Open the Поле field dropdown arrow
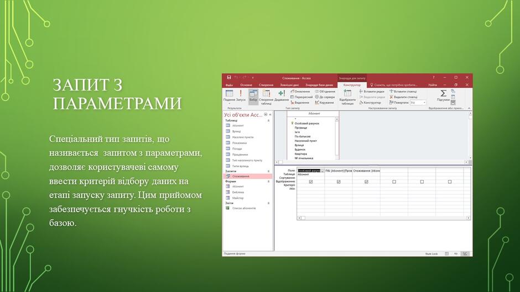 [323, 171]
